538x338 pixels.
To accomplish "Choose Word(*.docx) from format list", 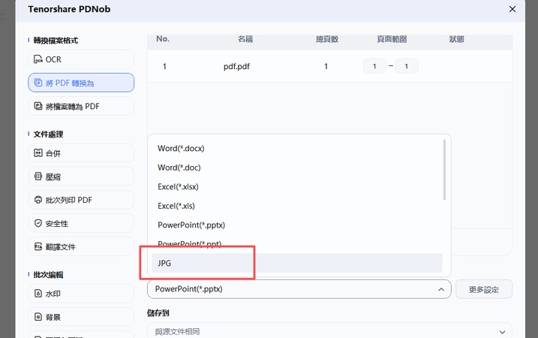I will click(297, 149).
